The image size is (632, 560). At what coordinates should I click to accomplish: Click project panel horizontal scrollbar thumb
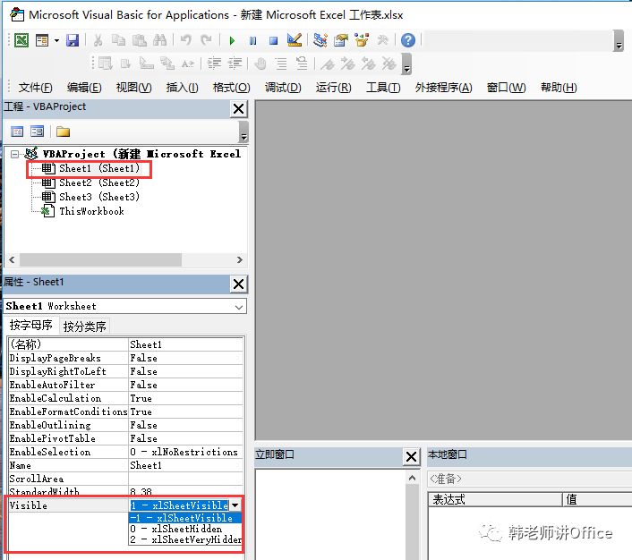coord(101,259)
